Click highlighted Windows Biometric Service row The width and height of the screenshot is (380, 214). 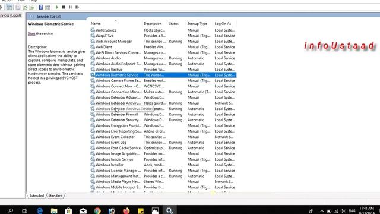[x=163, y=75]
